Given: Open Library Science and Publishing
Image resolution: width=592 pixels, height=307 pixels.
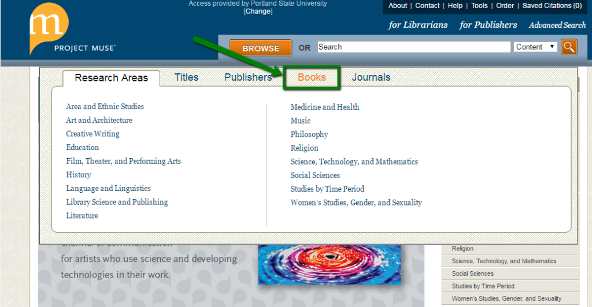Looking at the screenshot, I should click(117, 202).
